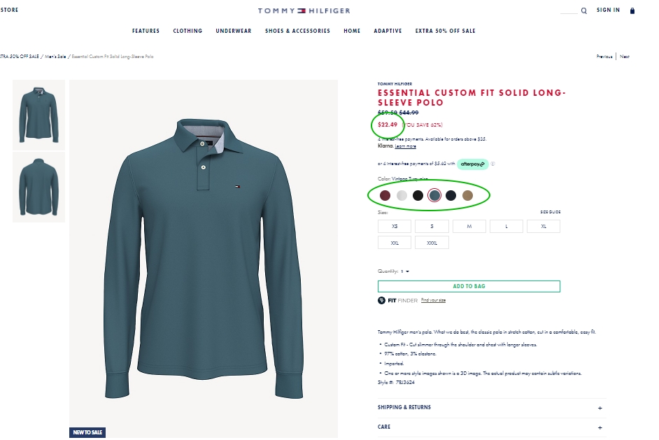Screen dimensions: 659x440
Task: Expand Shipping & Returns section
Action: coord(600,408)
